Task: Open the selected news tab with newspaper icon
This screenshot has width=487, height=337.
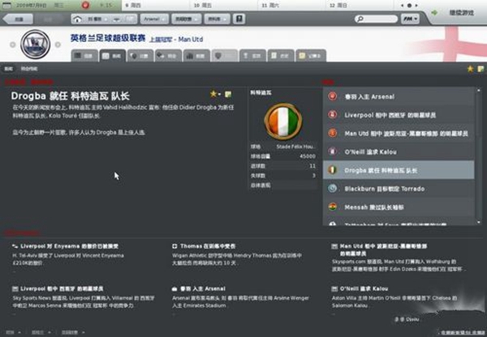Action: (x=113, y=56)
